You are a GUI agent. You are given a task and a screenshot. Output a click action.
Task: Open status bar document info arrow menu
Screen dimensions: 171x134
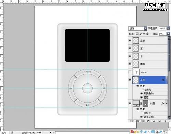pyautogui.click(x=50, y=132)
